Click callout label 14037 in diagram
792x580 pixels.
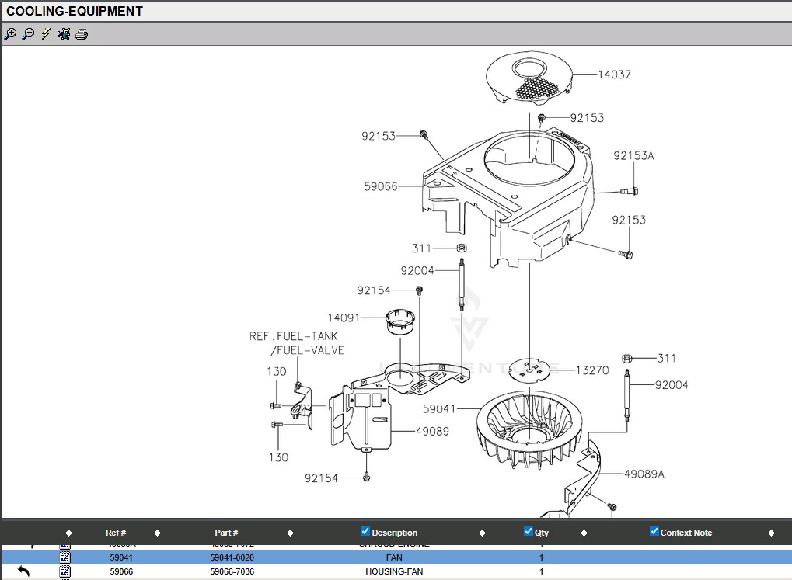coord(614,75)
